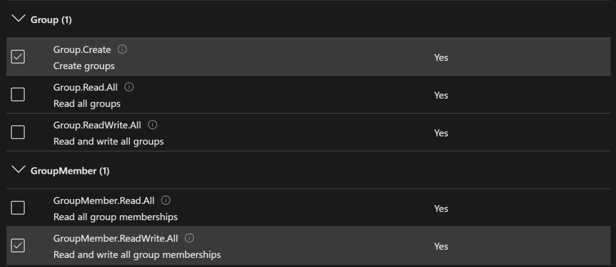Click the Yes value in Group.Create row
Image resolution: width=616 pixels, height=267 pixels.
pyautogui.click(x=441, y=58)
